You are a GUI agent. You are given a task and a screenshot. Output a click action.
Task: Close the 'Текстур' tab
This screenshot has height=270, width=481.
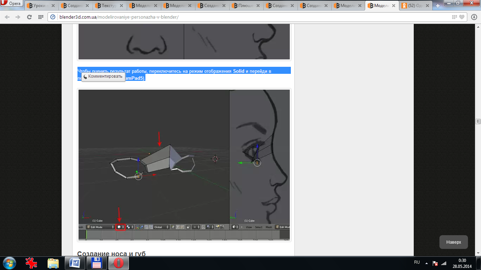[x=121, y=6]
